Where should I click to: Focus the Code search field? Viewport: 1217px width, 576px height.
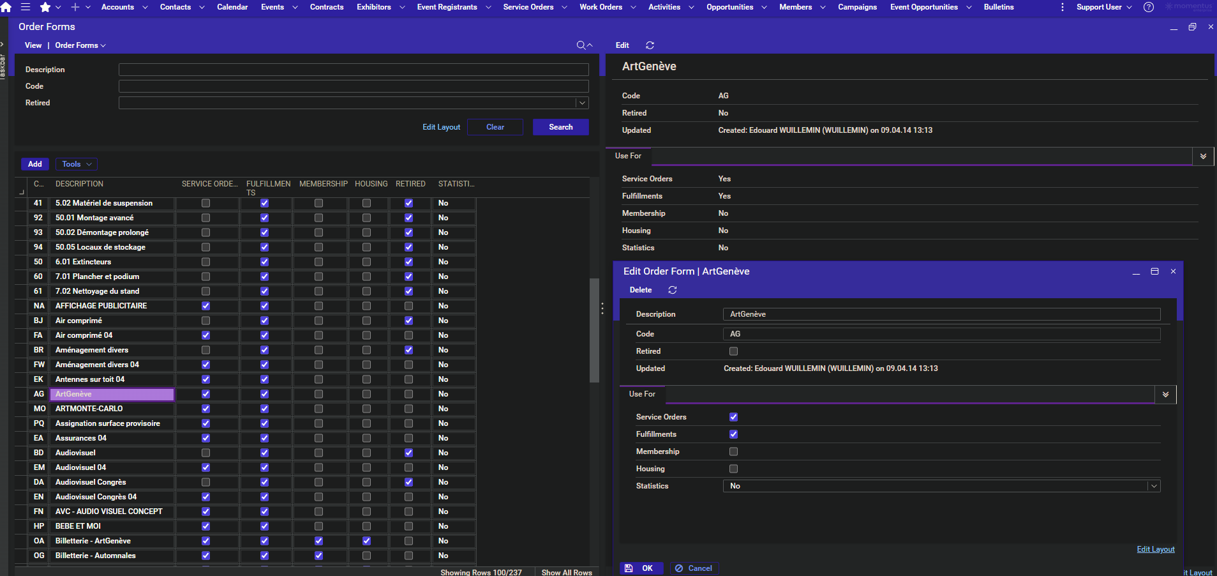pyautogui.click(x=354, y=86)
